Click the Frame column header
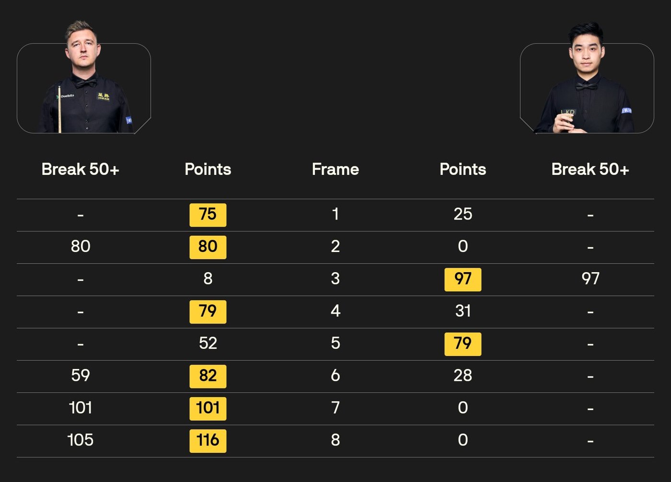This screenshot has height=482, width=671. [x=335, y=169]
